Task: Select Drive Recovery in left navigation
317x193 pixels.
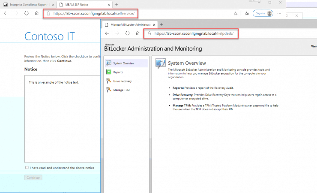Action: tap(123, 81)
